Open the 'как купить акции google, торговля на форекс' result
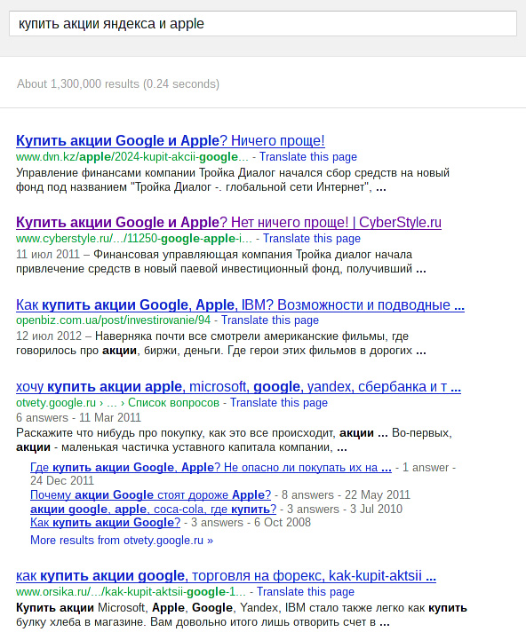 (226, 576)
